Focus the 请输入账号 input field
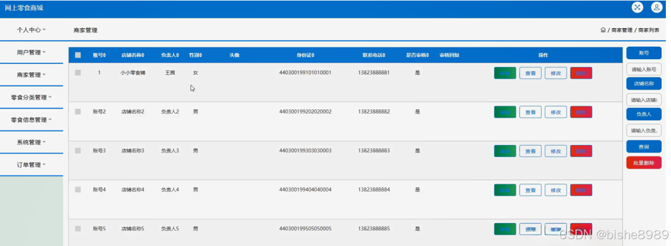 644,69
